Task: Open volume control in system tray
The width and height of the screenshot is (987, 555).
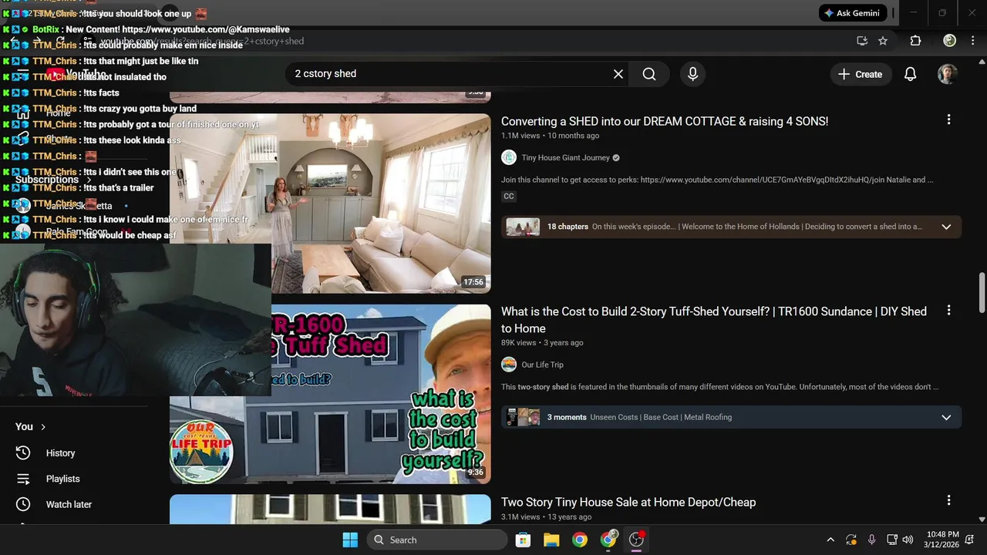Action: 908,540
